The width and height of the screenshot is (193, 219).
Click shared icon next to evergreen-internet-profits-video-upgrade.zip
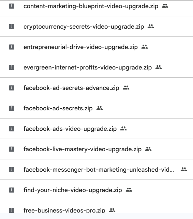159,67
